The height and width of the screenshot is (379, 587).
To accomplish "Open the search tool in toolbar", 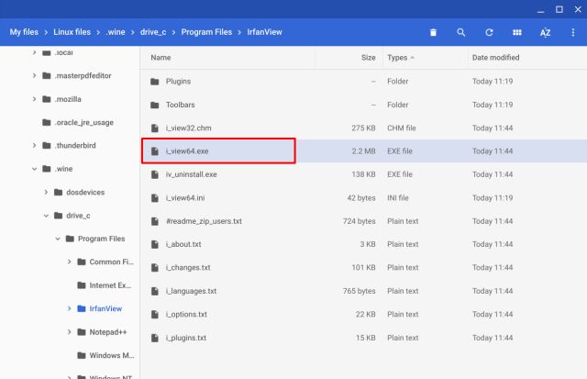I will click(x=461, y=32).
